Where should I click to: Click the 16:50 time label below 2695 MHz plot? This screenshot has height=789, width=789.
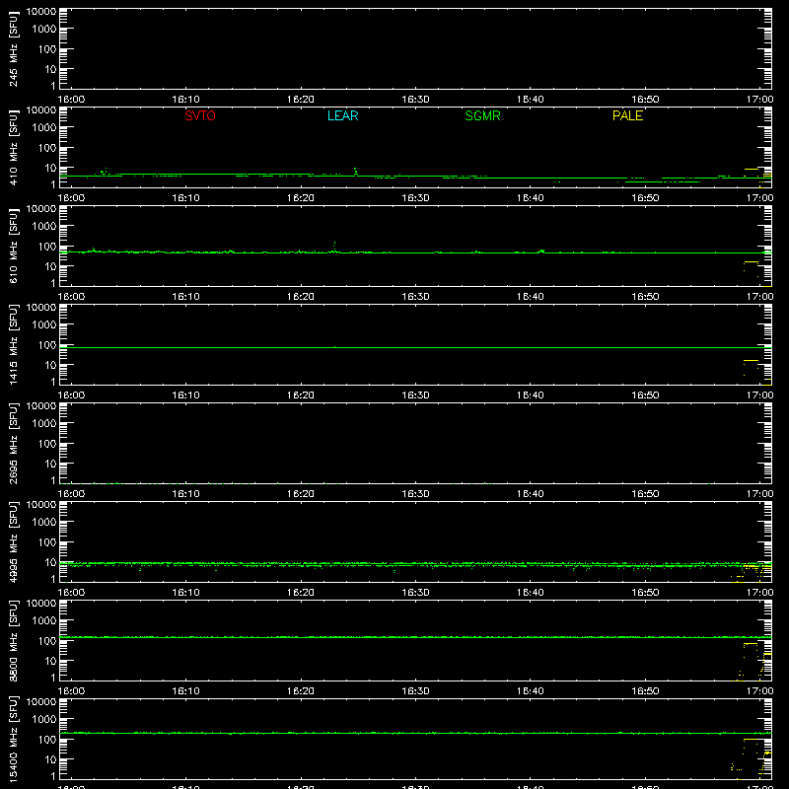[x=645, y=494]
